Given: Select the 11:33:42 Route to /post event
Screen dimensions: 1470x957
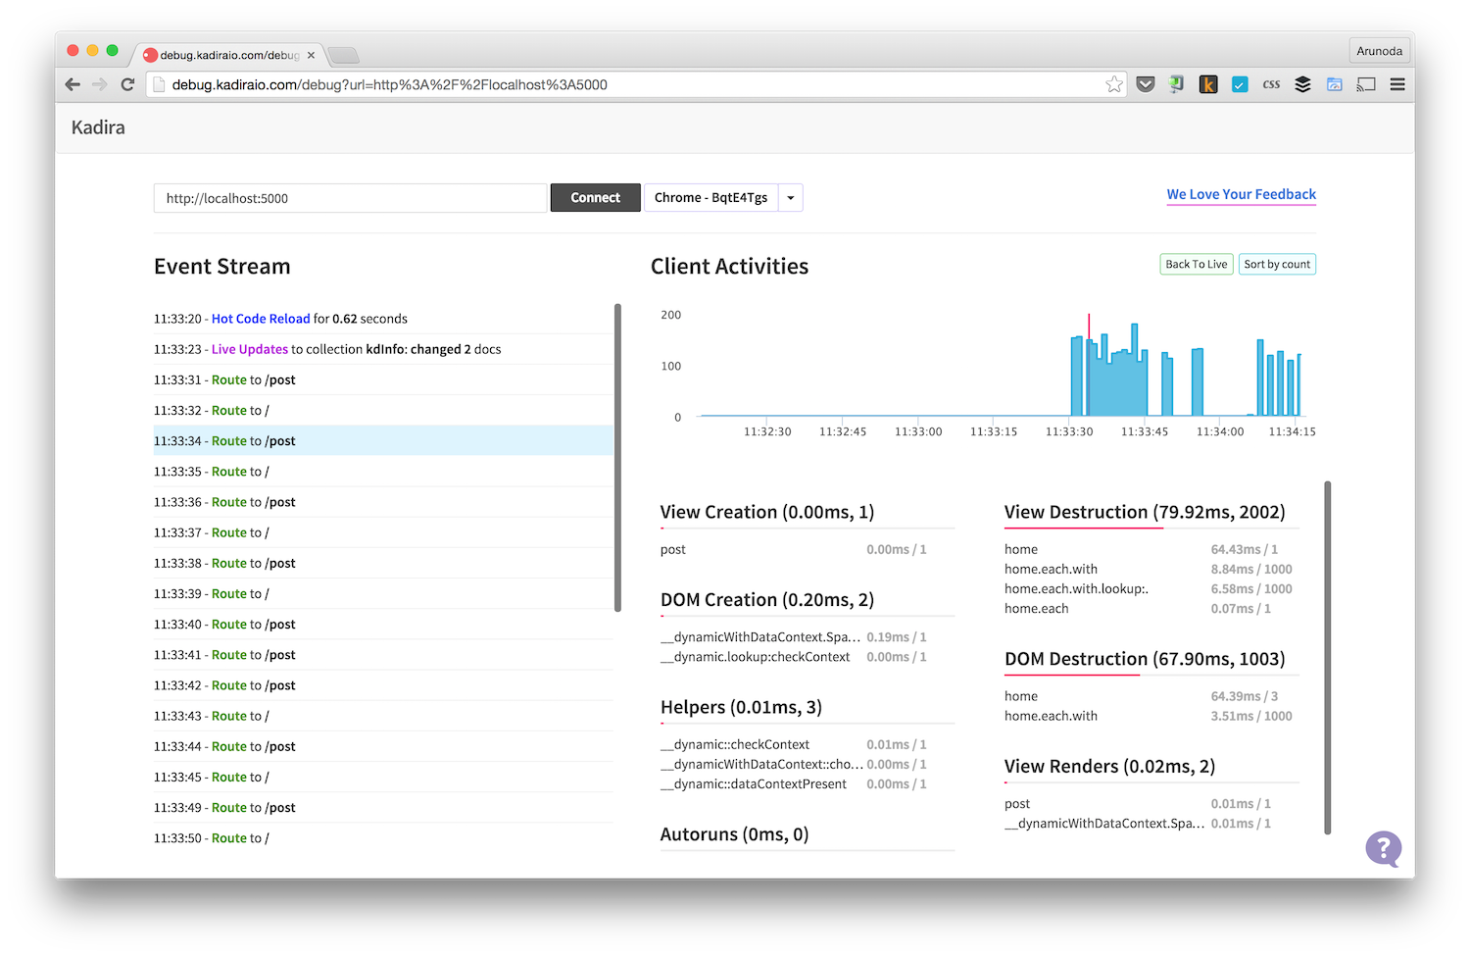Looking at the screenshot, I should click(x=383, y=685).
